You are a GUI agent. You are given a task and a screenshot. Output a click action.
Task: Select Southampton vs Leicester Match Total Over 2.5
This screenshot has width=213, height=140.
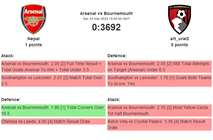tap(53, 81)
